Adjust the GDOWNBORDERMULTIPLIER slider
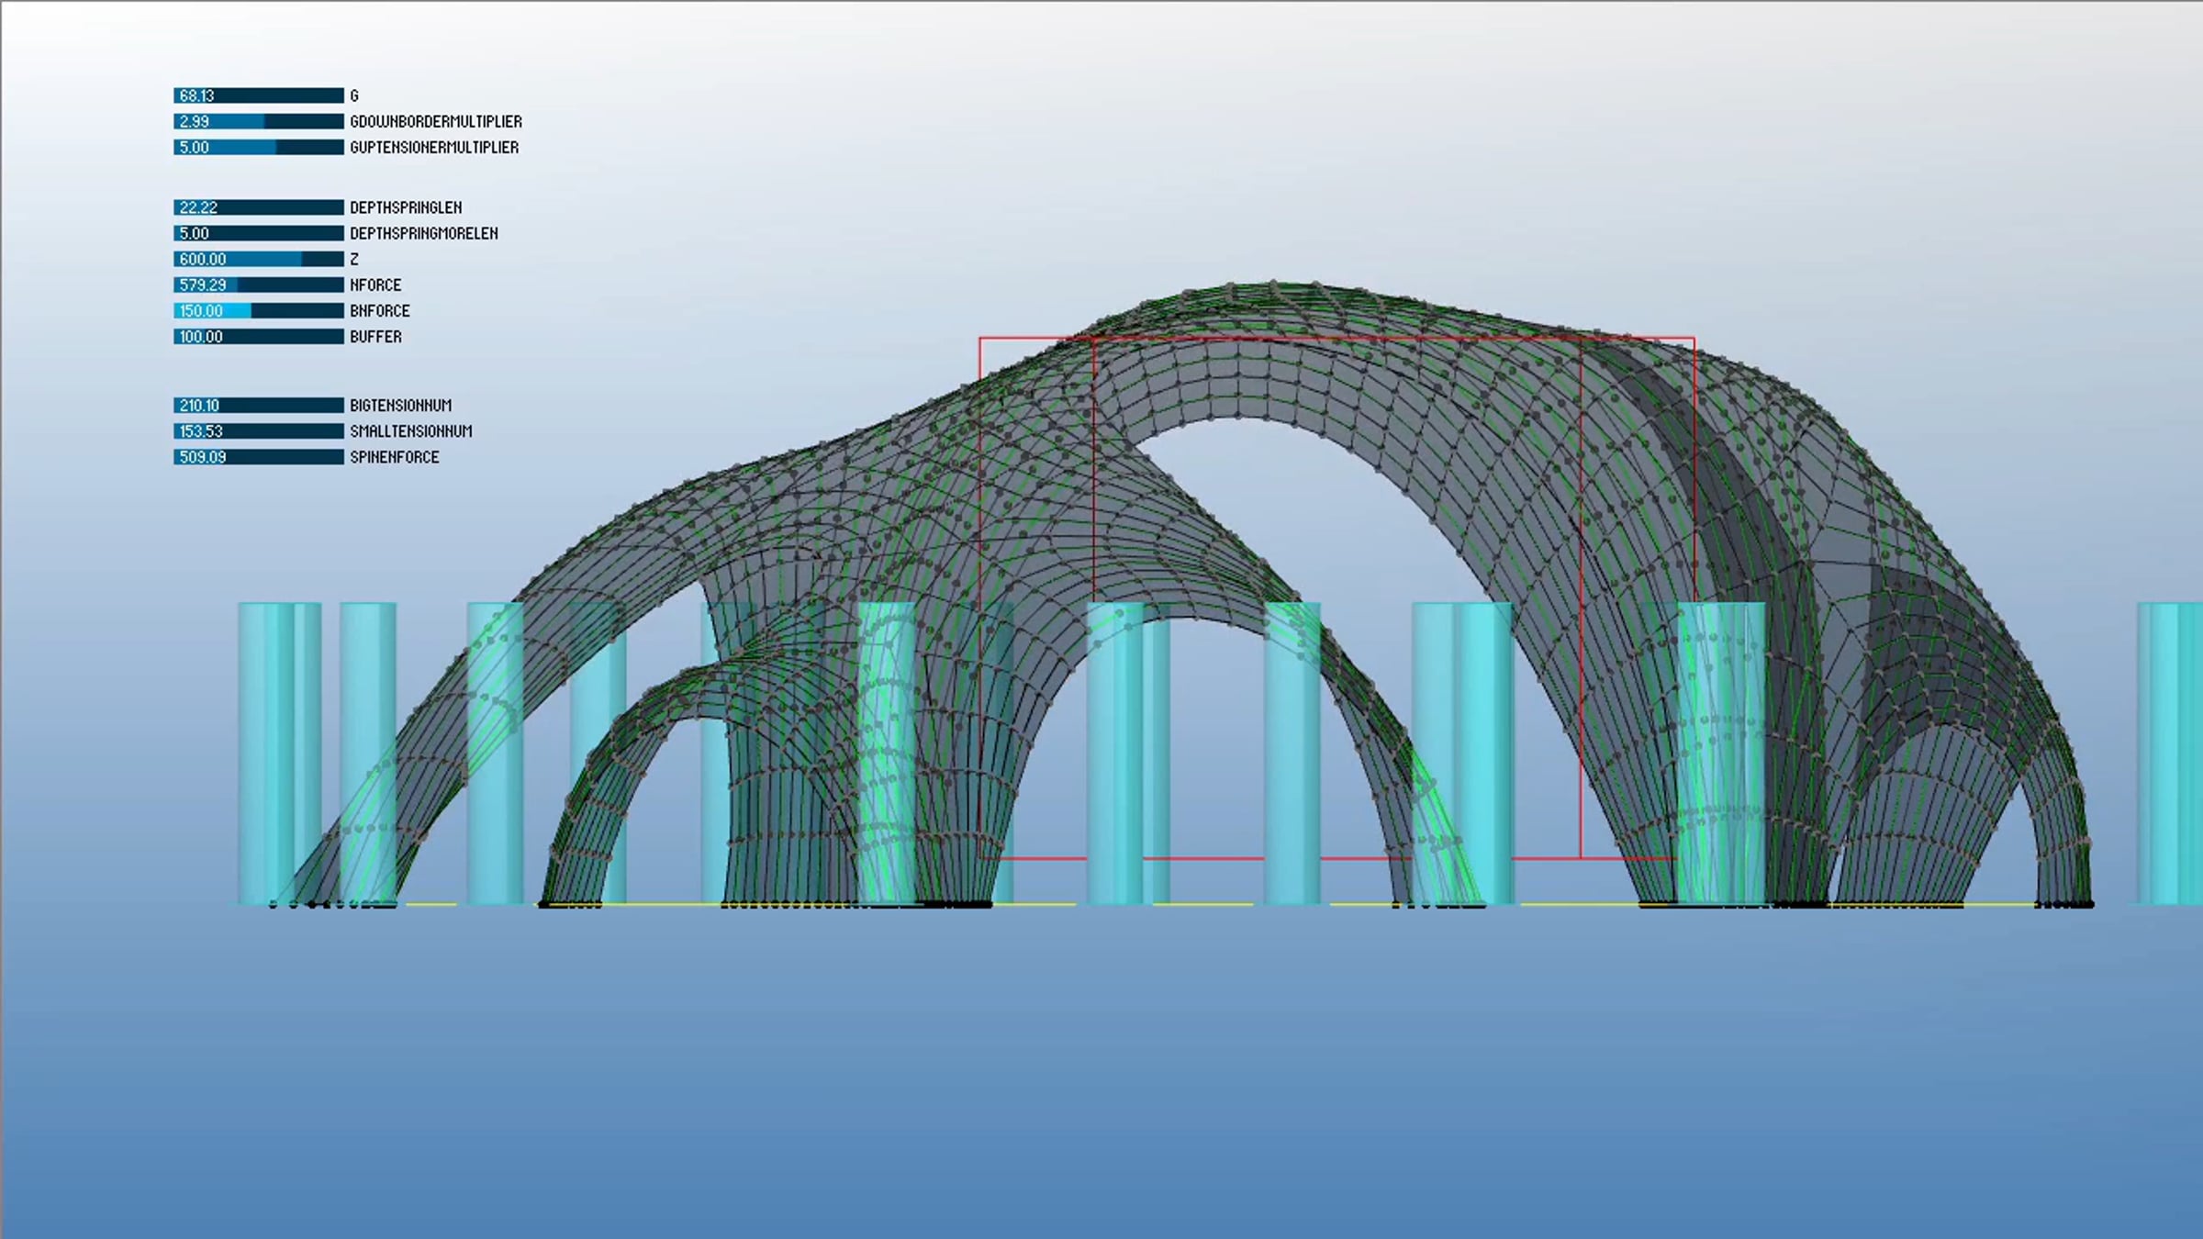This screenshot has width=2203, height=1239. (x=259, y=121)
